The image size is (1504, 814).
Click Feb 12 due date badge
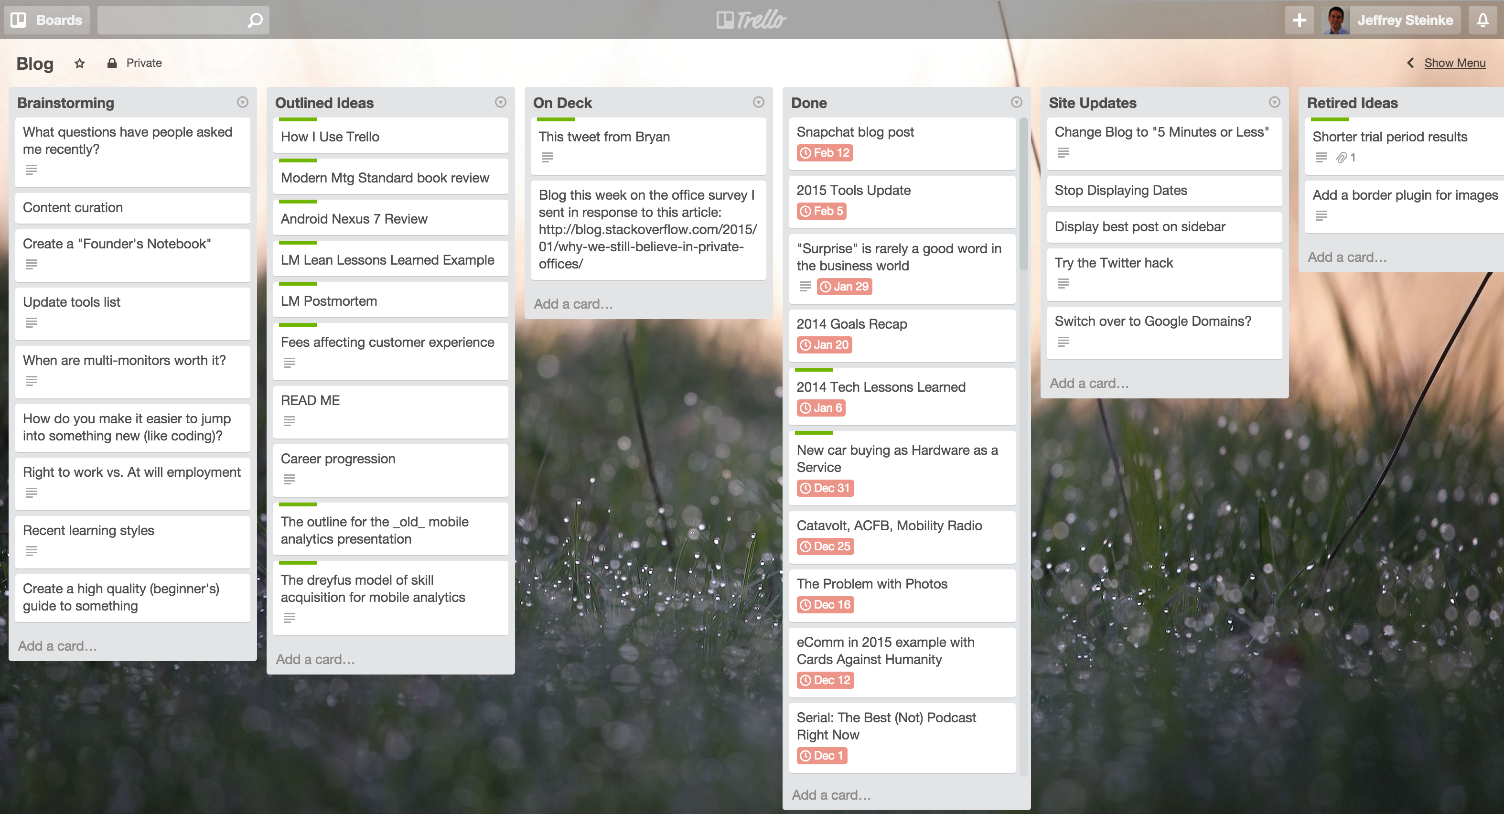pyautogui.click(x=825, y=153)
